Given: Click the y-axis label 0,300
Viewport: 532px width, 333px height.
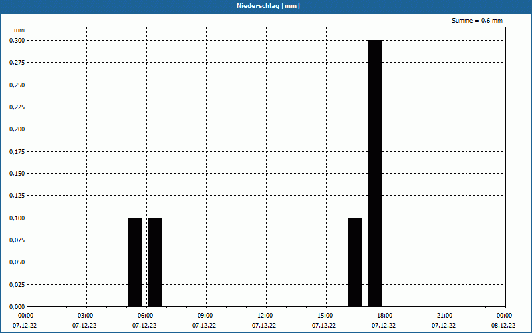Looking at the screenshot, I should [x=17, y=41].
